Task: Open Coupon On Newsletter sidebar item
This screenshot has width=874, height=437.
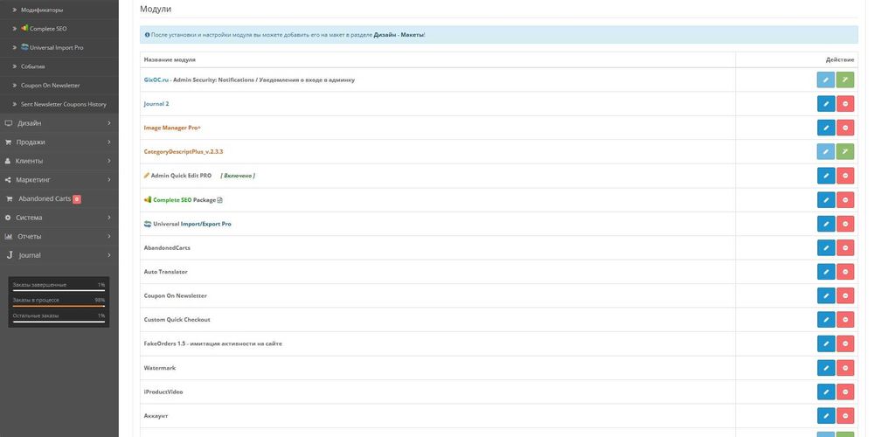Action: 59,86
